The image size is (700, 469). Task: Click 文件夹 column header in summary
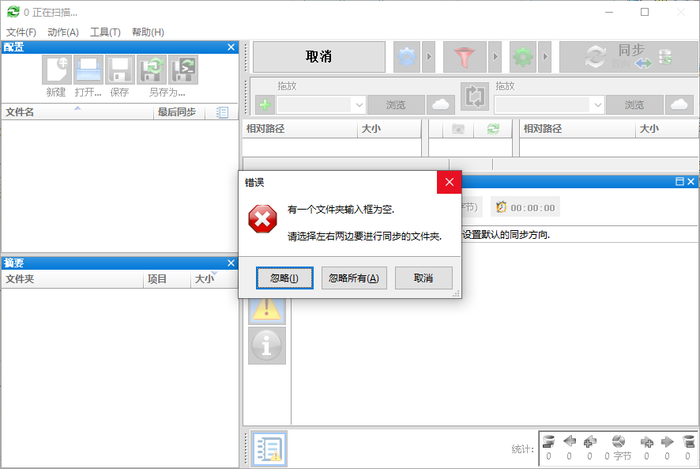click(73, 279)
